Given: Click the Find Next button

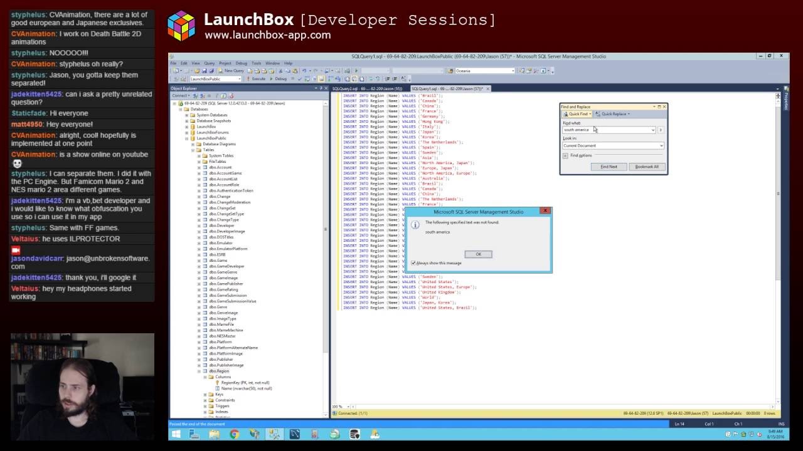Looking at the screenshot, I should [x=609, y=167].
